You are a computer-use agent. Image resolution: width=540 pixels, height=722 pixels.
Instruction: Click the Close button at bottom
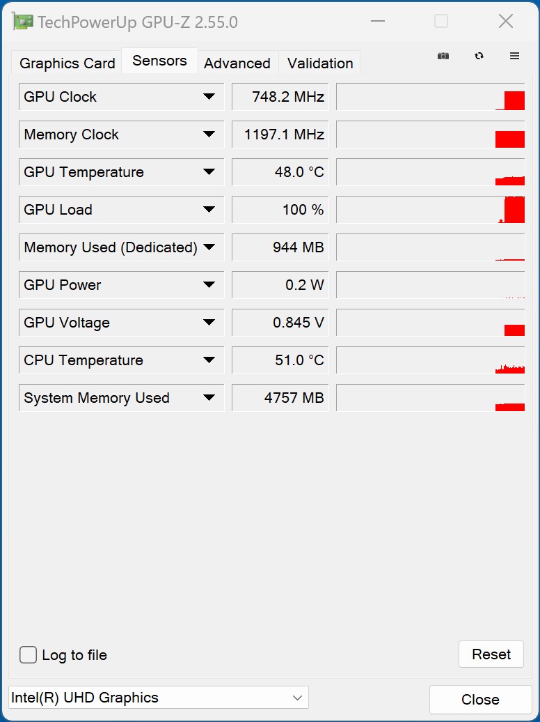coord(480,700)
